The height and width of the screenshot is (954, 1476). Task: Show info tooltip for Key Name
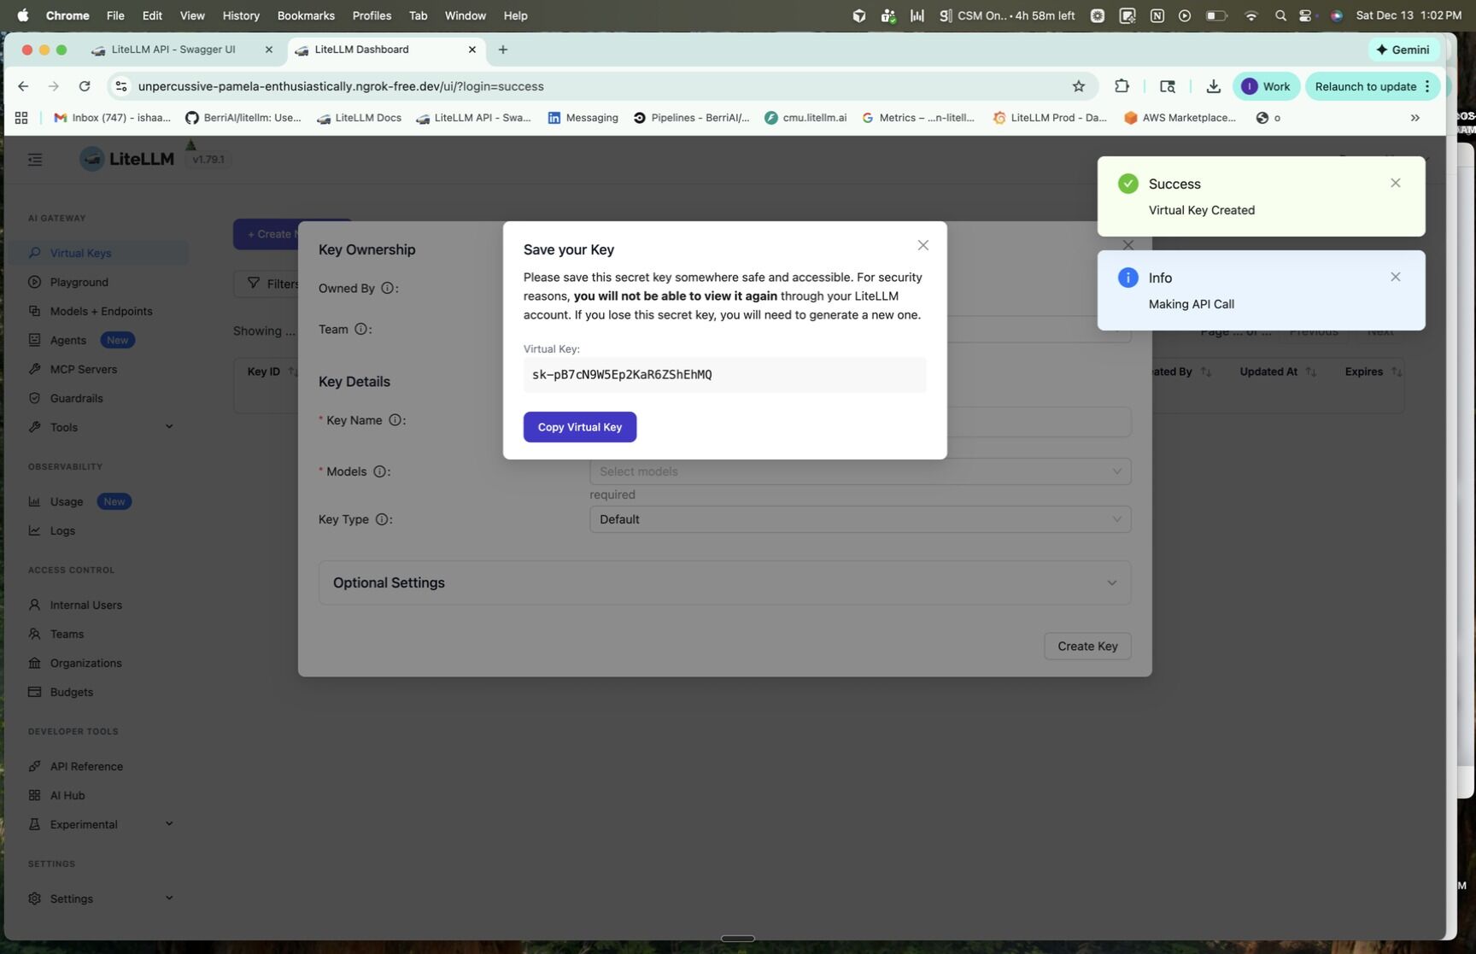395,420
